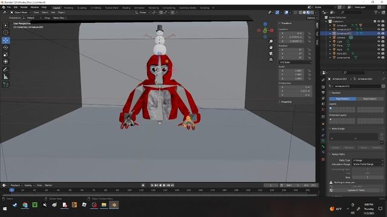The image size is (387, 217).
Task: Select the Annotate tool
Action: pos(5,70)
